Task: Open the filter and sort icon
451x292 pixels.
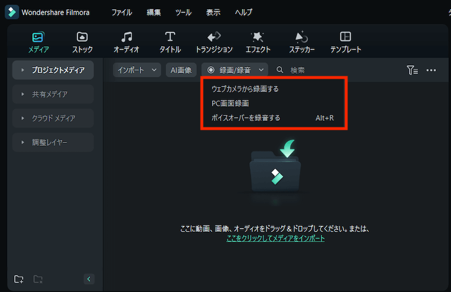Action: click(412, 70)
